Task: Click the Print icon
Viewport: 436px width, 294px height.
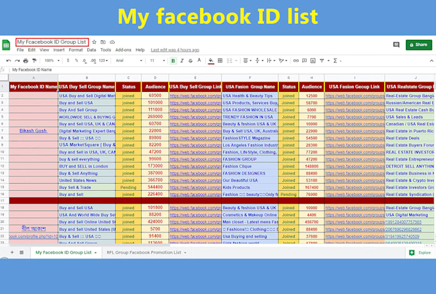Action: 26,61
